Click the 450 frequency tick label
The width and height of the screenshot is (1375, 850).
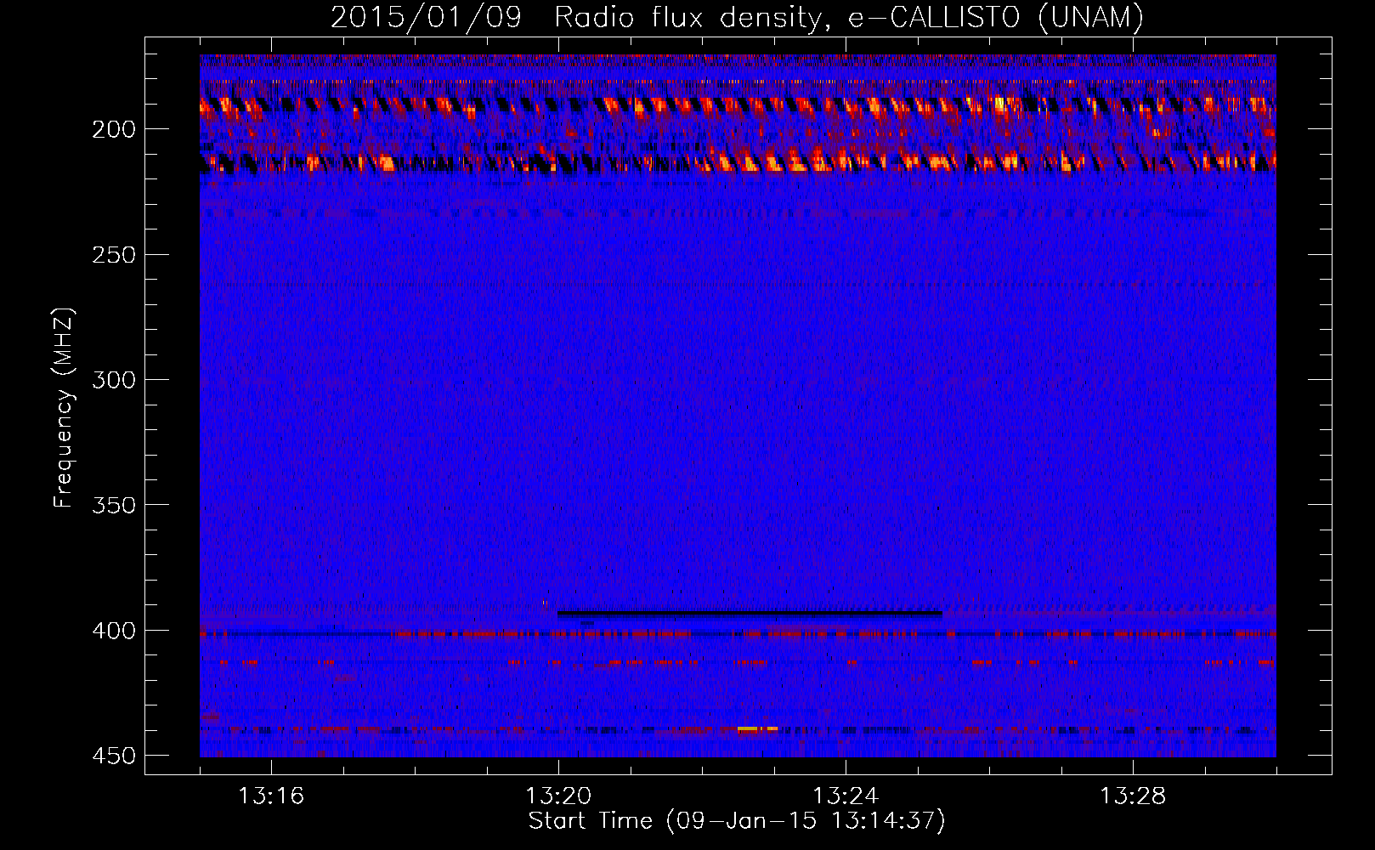pos(114,756)
